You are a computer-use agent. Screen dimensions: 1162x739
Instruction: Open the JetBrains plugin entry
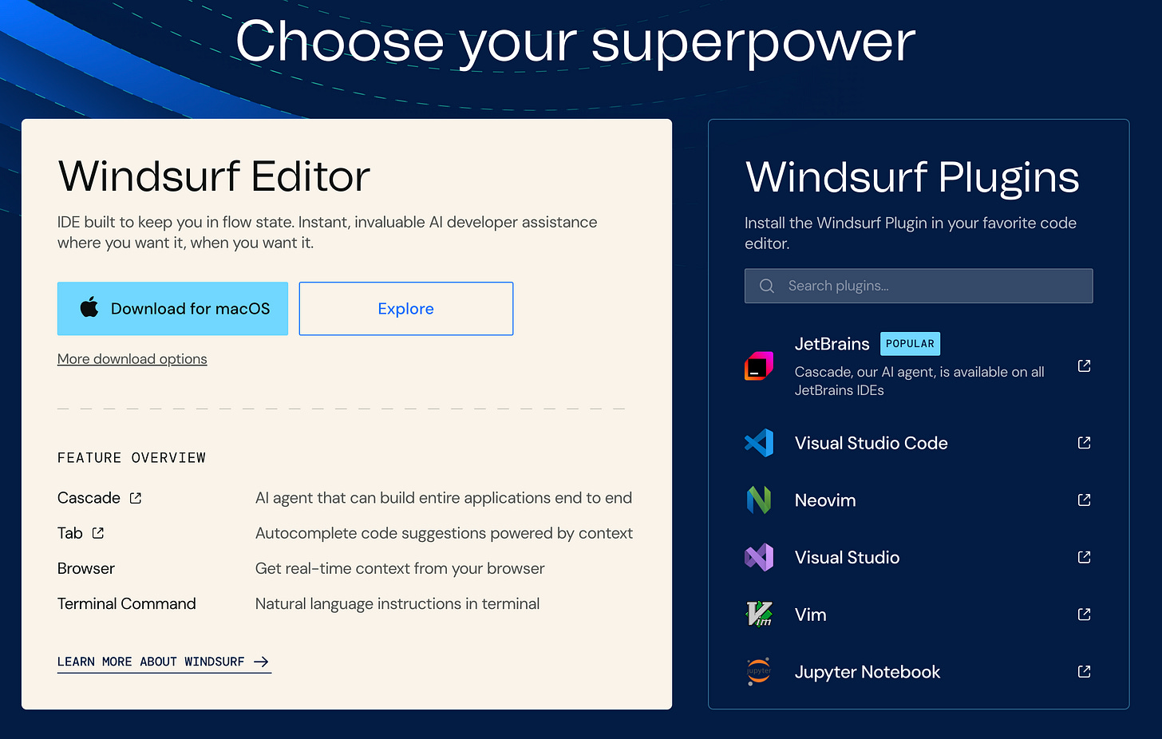coord(919,366)
